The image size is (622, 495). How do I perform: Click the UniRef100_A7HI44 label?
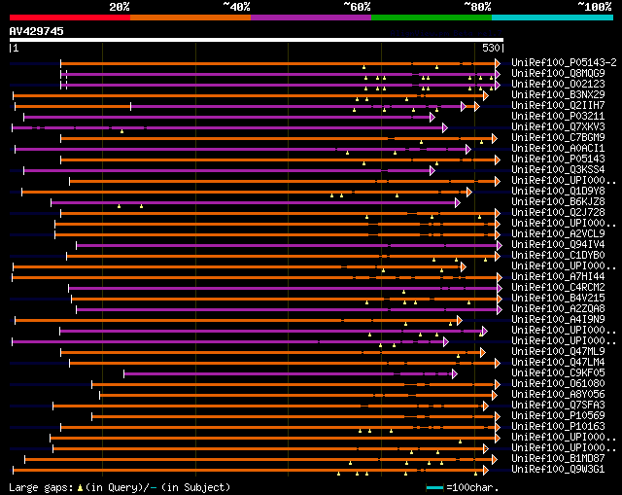pyautogui.click(x=558, y=277)
